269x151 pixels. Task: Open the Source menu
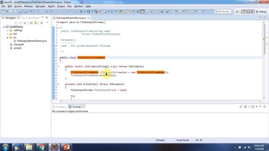pyautogui.click(x=18, y=6)
